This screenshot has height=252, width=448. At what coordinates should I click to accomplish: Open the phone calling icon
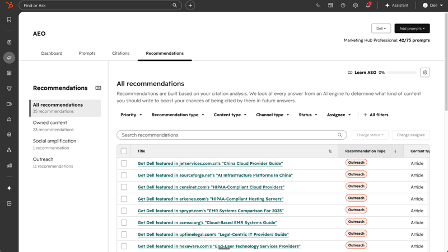[x=318, y=6]
